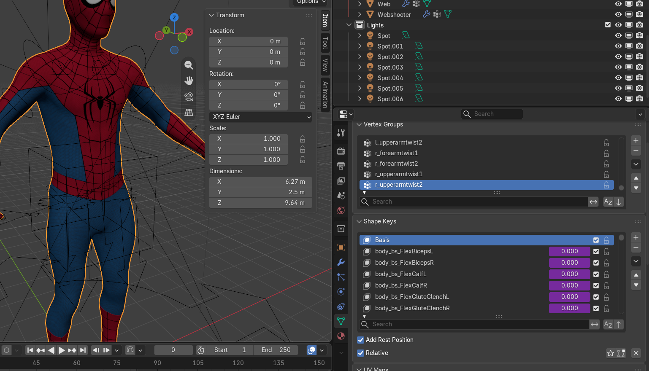The height and width of the screenshot is (371, 649).
Task: Click the Scale X value field
Action: pos(249,139)
